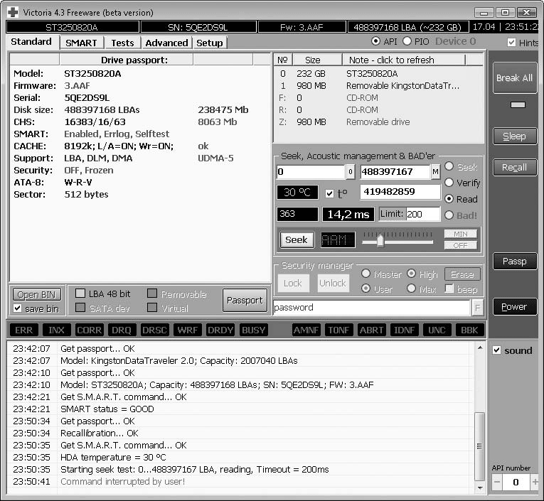This screenshot has width=544, height=501.
Task: Decrease the API number with minus button
Action: (497, 483)
